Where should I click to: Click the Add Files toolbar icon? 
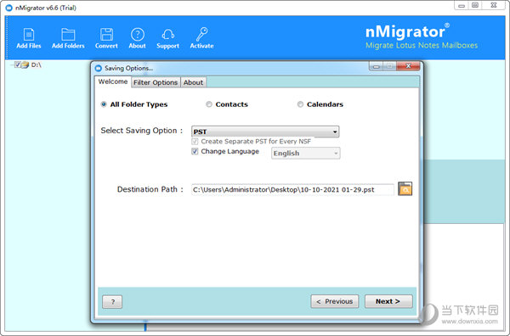tap(29, 38)
